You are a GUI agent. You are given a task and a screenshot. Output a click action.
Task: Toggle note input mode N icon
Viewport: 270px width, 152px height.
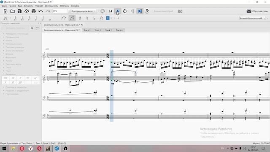coord(5,18)
